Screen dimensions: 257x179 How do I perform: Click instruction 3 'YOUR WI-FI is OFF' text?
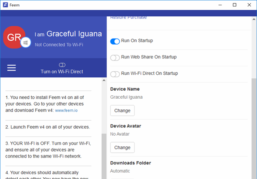coord(48,150)
